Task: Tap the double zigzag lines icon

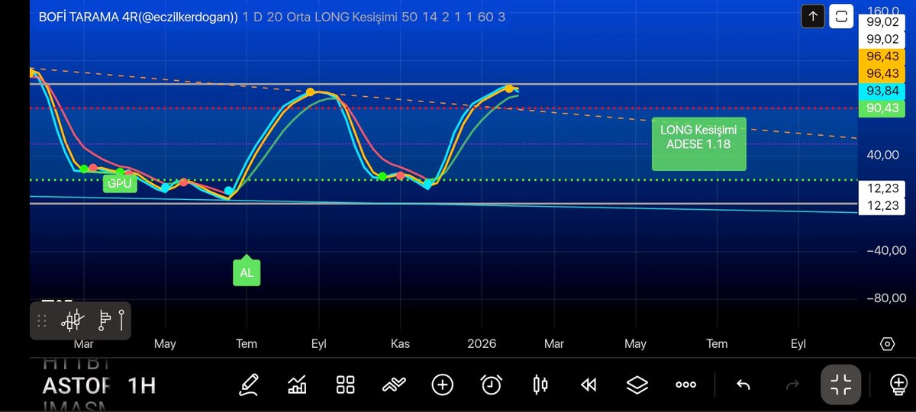Action: [394, 385]
